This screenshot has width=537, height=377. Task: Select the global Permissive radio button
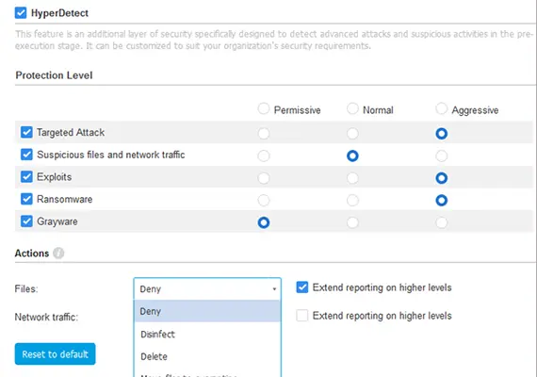(264, 108)
